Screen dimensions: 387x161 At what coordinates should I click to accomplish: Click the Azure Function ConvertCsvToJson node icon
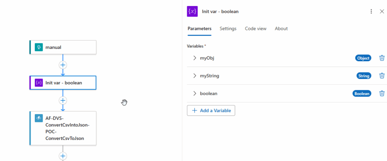click(39, 118)
